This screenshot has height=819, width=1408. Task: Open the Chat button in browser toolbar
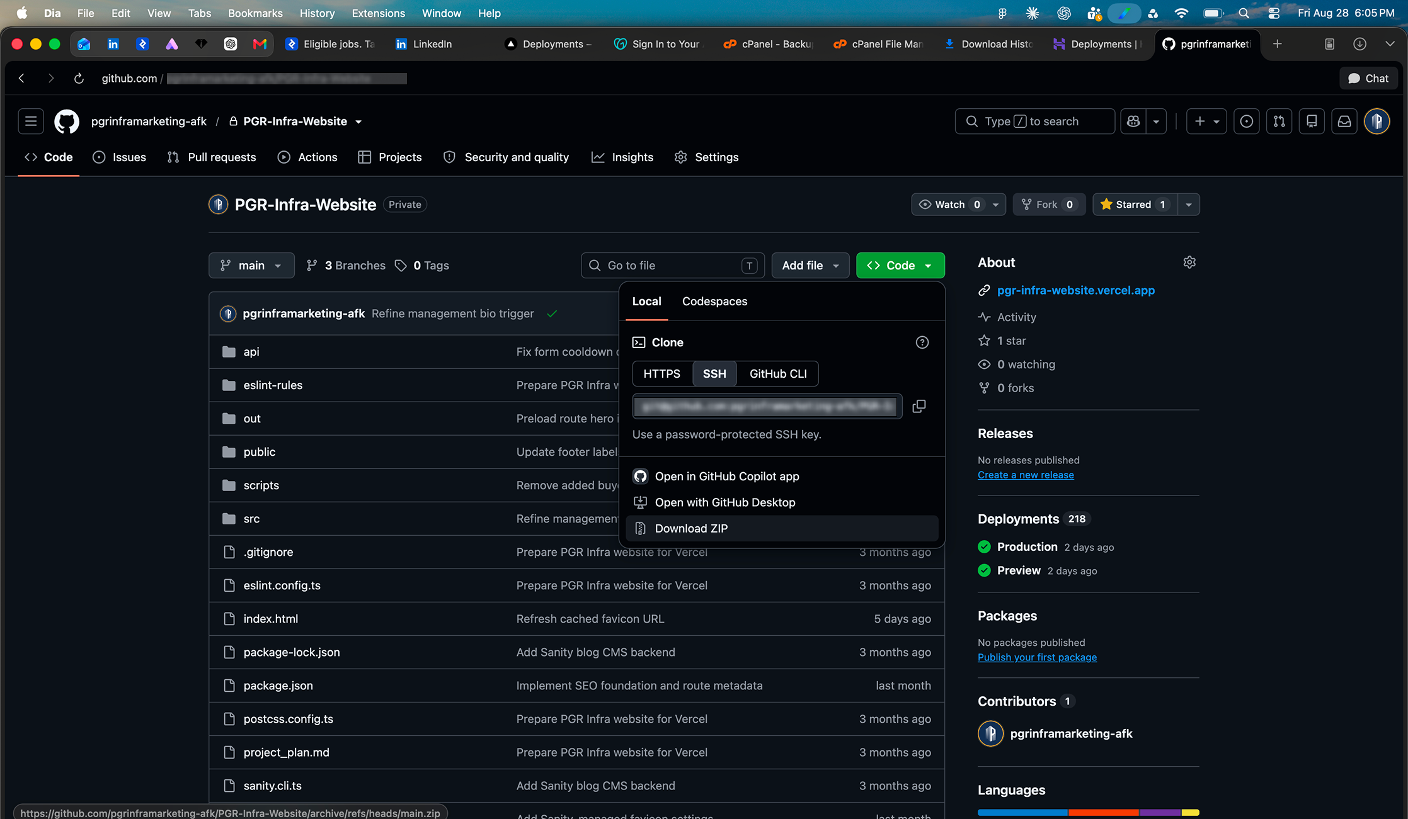(1368, 79)
